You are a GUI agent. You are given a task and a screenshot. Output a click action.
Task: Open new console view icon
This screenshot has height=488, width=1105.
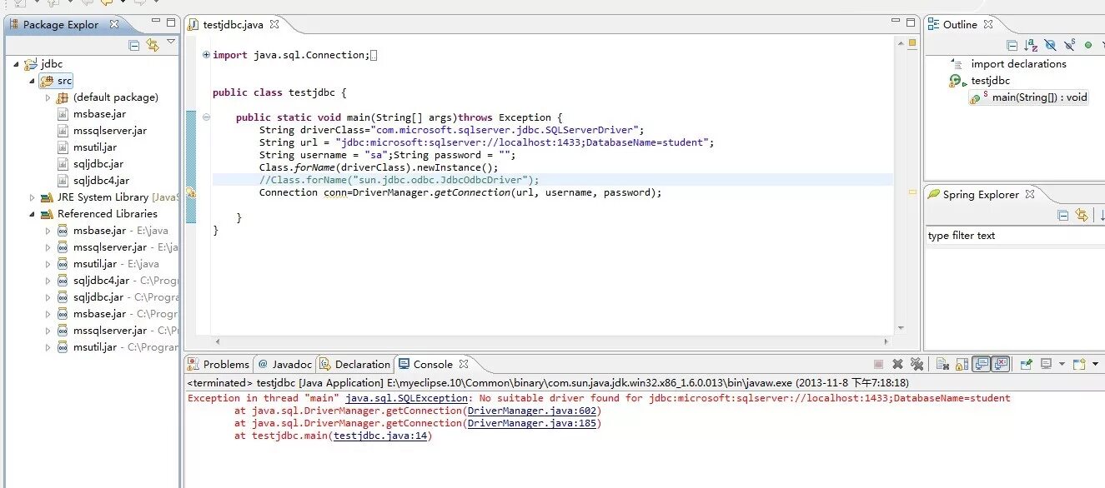[x=1079, y=364]
